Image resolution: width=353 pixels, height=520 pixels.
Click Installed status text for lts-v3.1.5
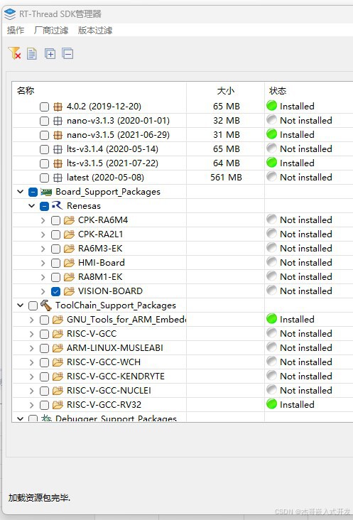297,163
